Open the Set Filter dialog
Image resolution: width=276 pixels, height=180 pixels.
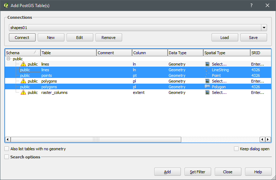198,172
